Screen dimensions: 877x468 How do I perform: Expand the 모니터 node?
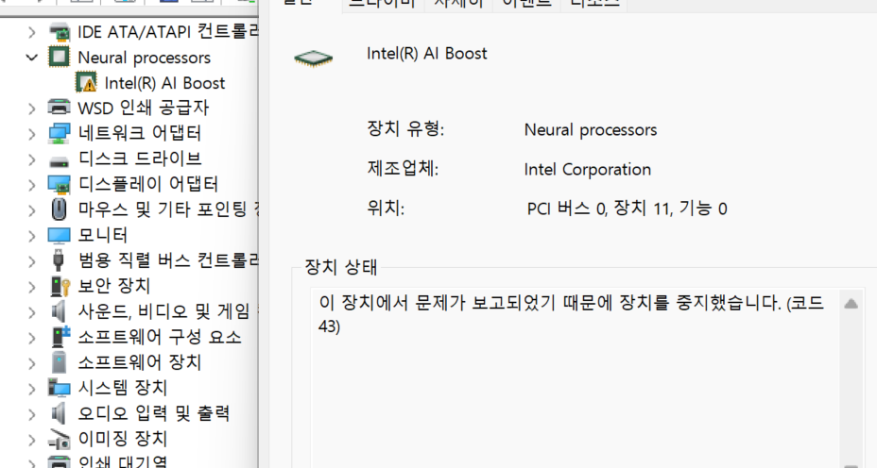[x=32, y=236]
